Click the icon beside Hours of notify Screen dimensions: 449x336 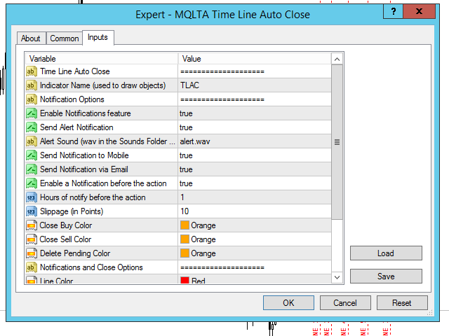click(32, 197)
